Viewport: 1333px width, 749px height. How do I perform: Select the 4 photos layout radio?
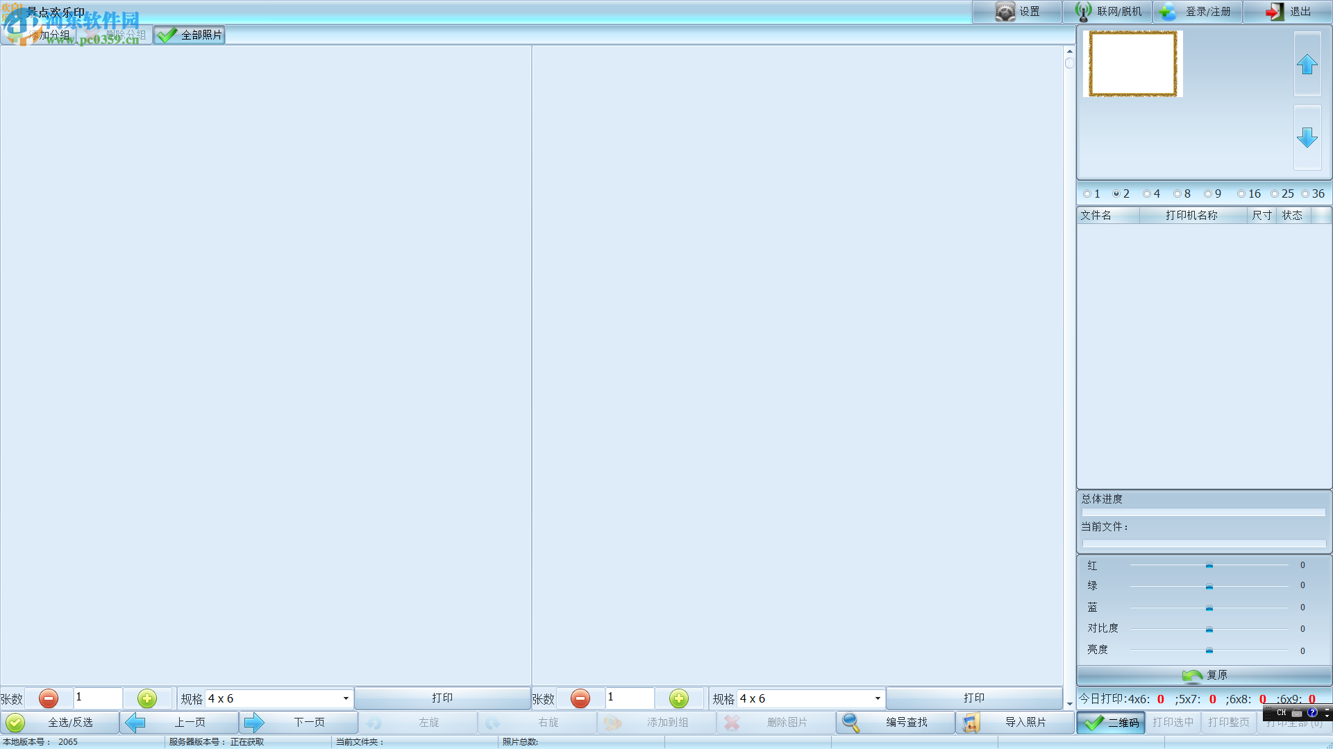[x=1147, y=194]
